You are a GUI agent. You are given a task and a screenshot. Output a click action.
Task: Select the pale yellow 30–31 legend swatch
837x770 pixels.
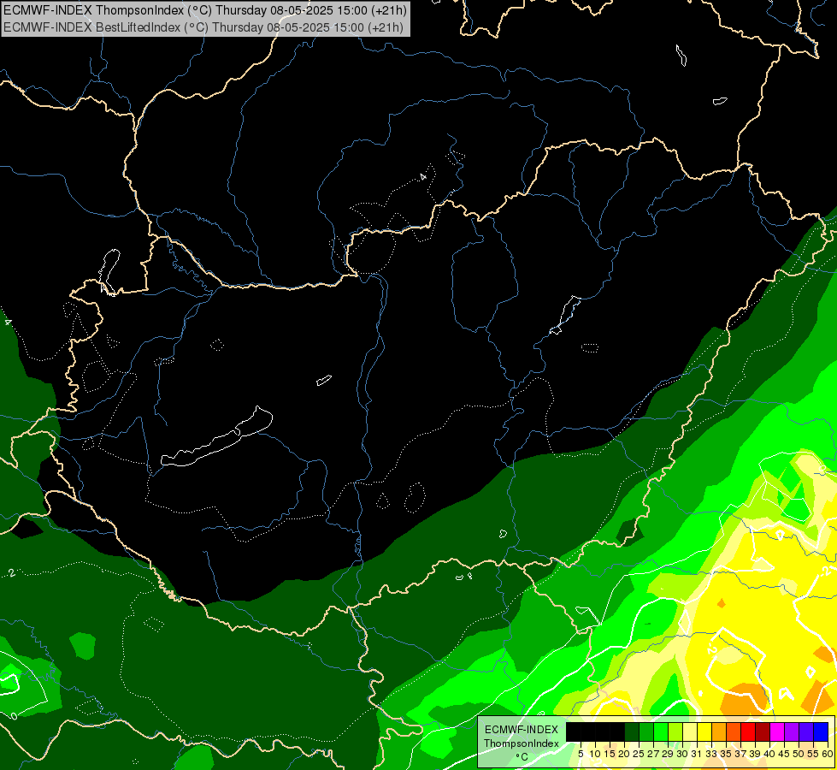(x=690, y=731)
